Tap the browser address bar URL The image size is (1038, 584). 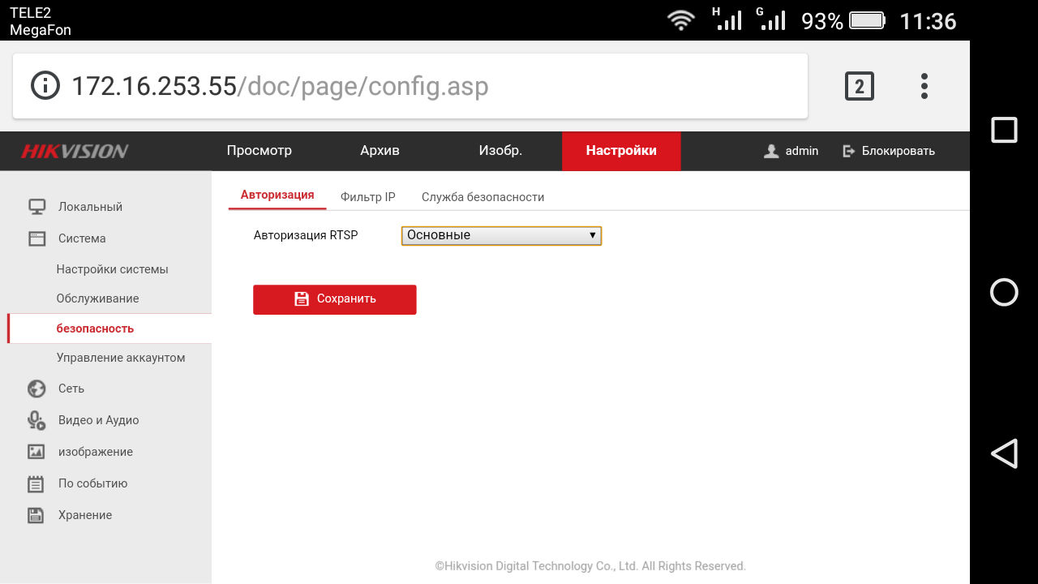coord(280,86)
